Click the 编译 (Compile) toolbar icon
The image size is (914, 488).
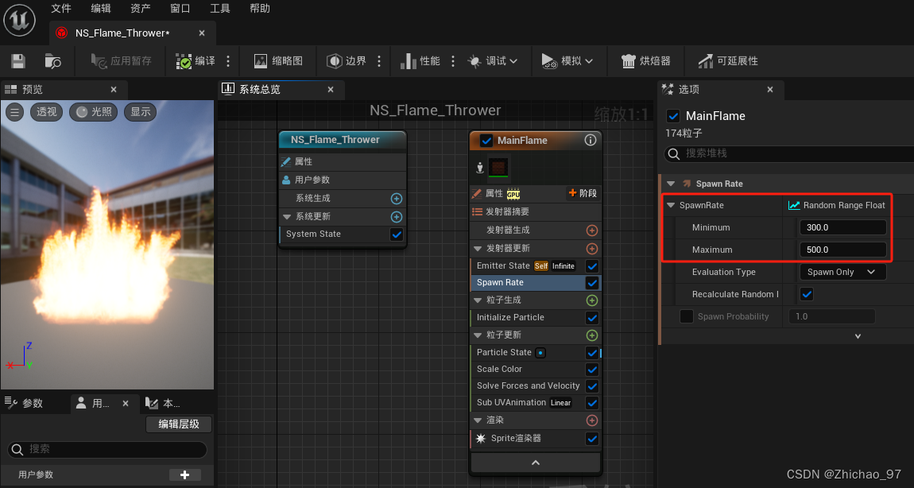[184, 61]
